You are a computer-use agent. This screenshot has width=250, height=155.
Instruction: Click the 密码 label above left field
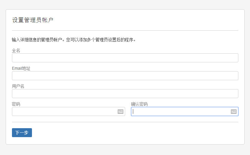click(16, 104)
